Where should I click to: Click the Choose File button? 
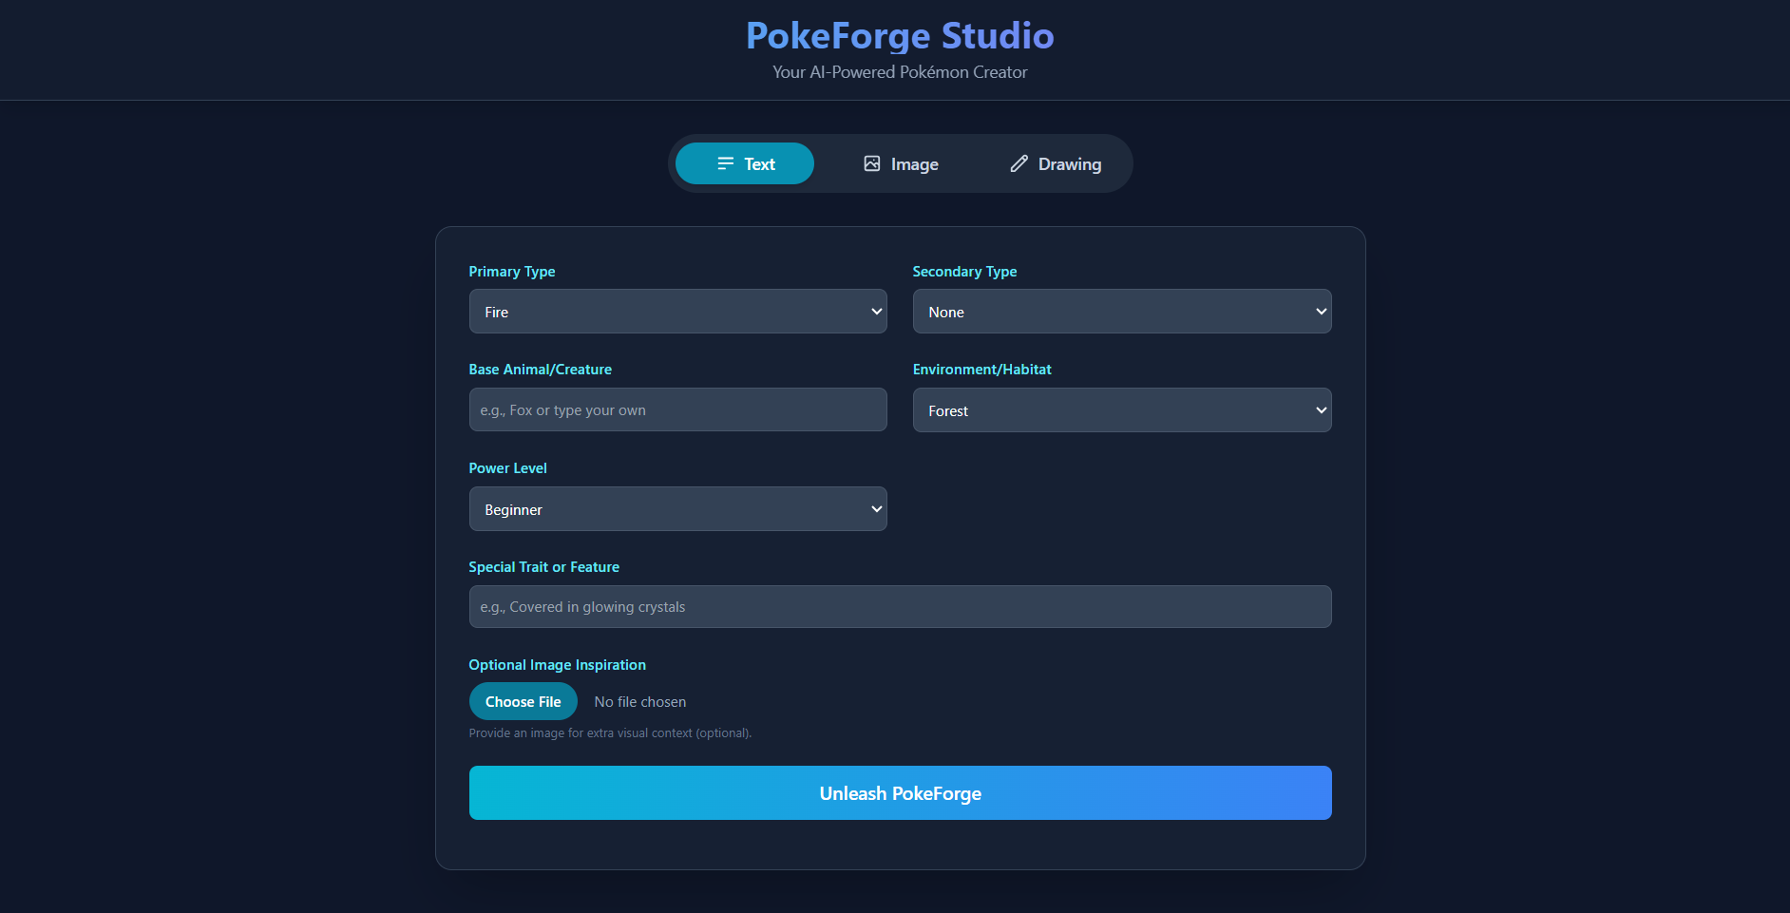point(524,701)
